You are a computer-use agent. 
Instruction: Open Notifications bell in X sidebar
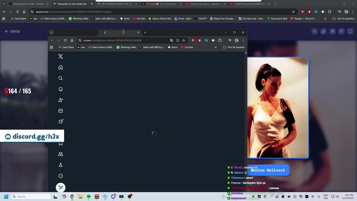tap(61, 89)
